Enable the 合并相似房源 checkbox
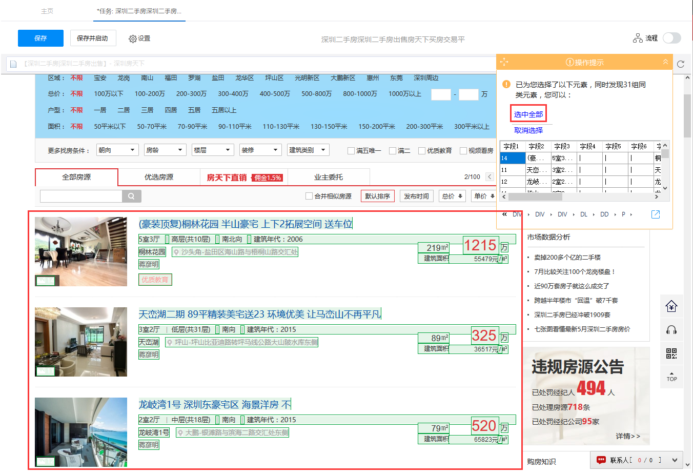This screenshot has height=473, width=693. (309, 196)
